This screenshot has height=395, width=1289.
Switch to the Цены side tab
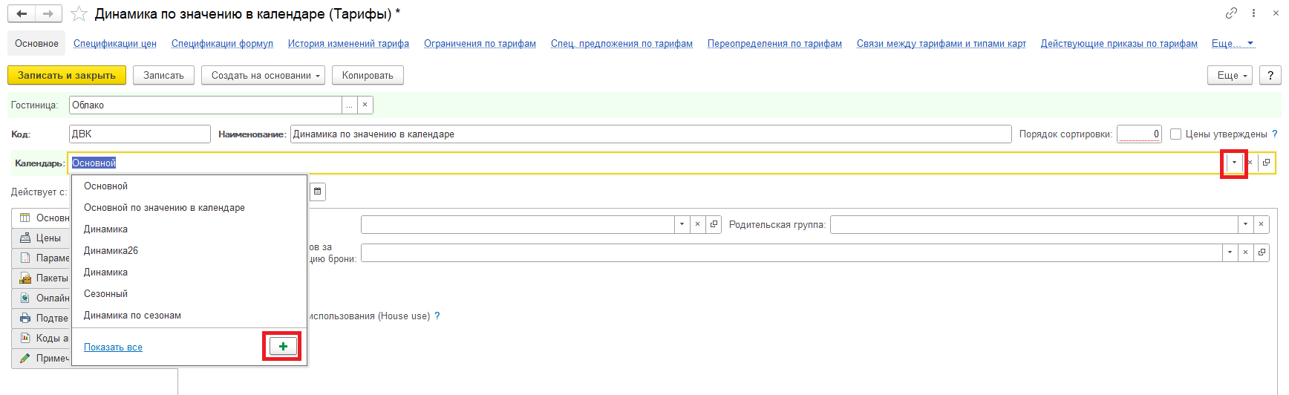[42, 238]
